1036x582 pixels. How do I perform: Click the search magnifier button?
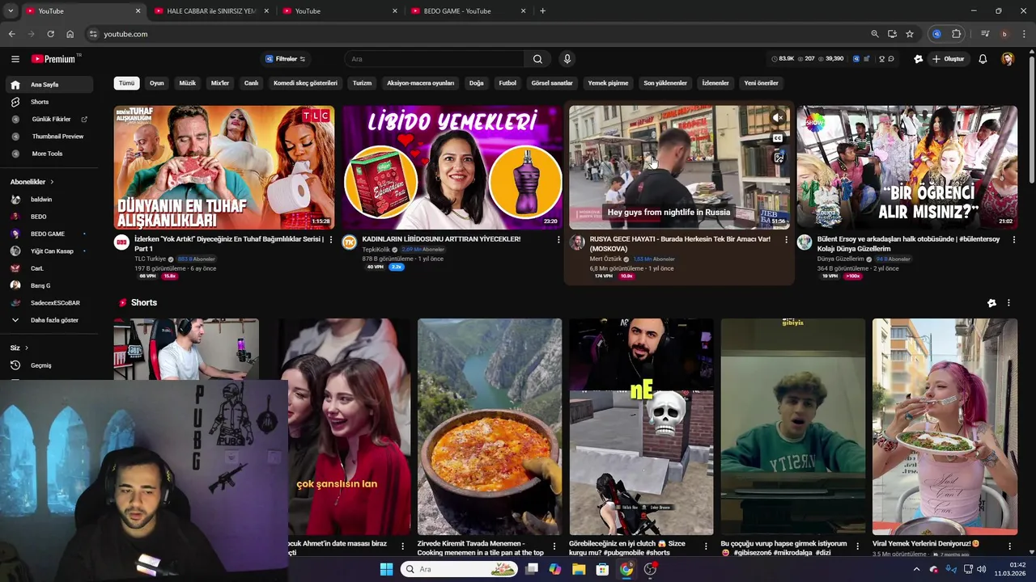tap(537, 59)
